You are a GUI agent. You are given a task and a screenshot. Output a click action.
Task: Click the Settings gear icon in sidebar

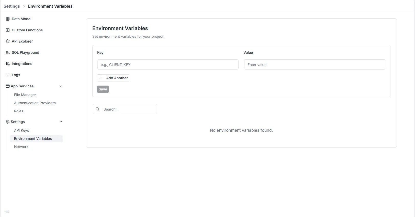tap(8, 122)
